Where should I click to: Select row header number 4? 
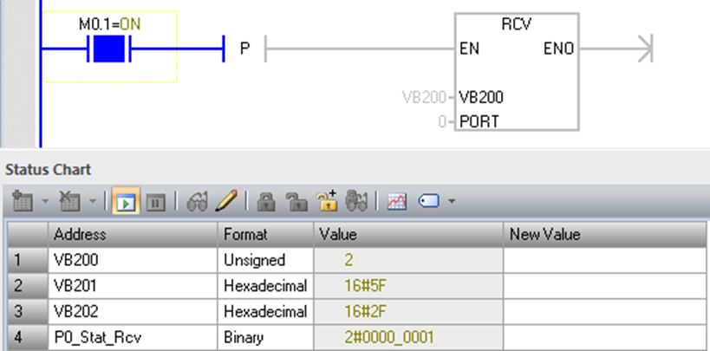pyautogui.click(x=27, y=337)
